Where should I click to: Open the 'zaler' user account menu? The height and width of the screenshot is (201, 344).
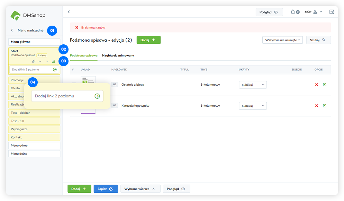(313, 12)
